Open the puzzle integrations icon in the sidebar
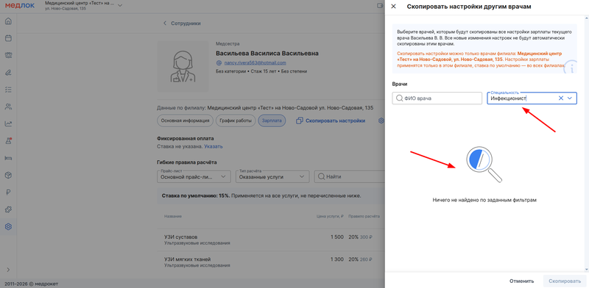This screenshot has height=288, width=589. (x=8, y=209)
